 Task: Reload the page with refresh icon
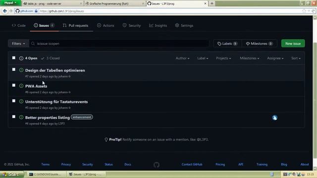pos(313,11)
